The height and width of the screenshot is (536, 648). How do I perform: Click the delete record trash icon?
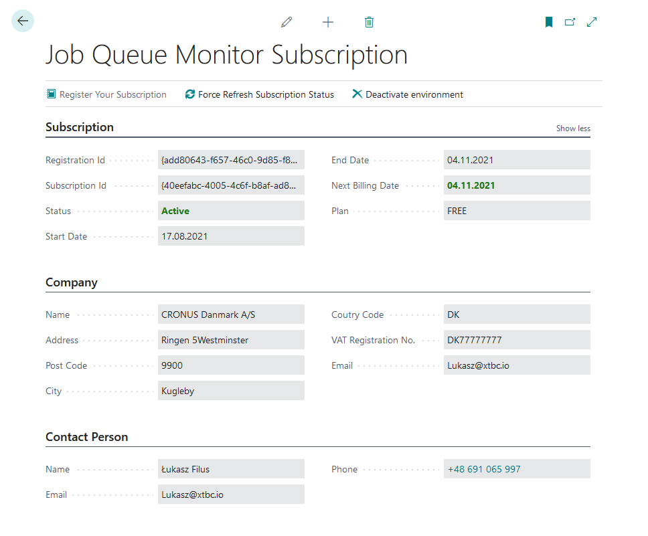[x=369, y=21]
